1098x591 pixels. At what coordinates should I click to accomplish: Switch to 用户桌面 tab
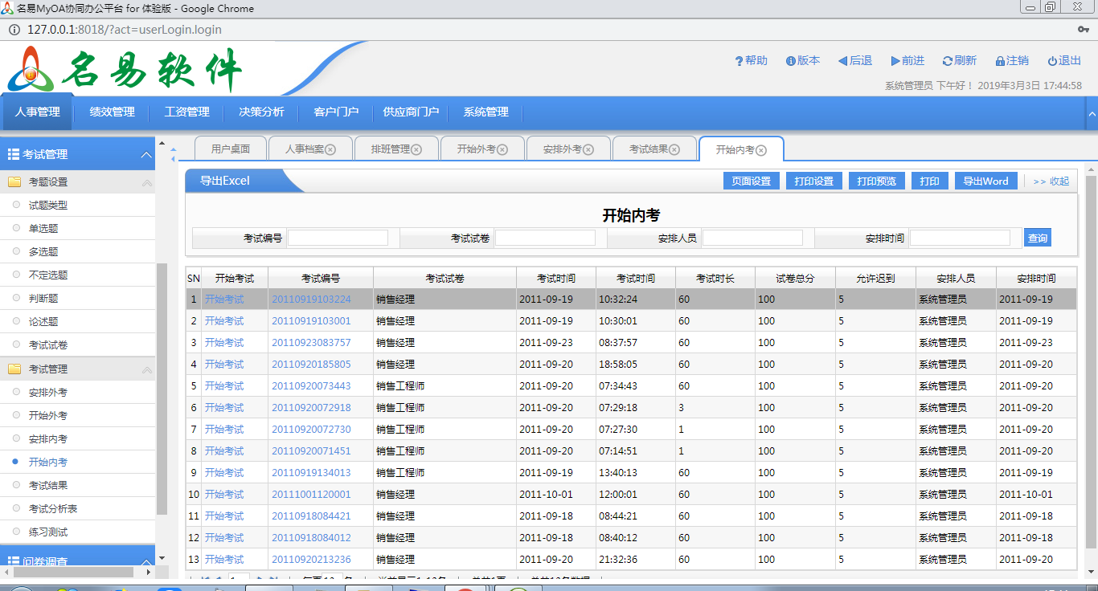pyautogui.click(x=231, y=149)
